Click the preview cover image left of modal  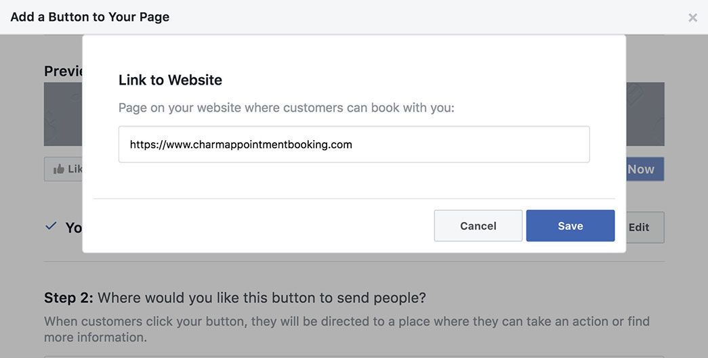(63, 114)
